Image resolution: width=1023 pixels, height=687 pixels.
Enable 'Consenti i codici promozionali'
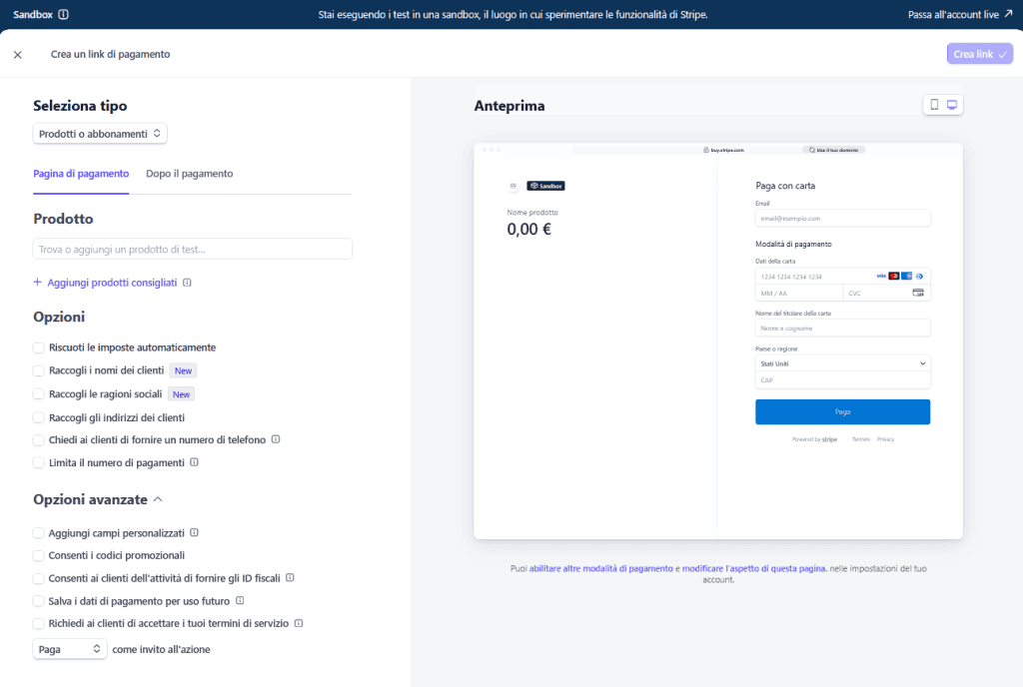tap(37, 555)
